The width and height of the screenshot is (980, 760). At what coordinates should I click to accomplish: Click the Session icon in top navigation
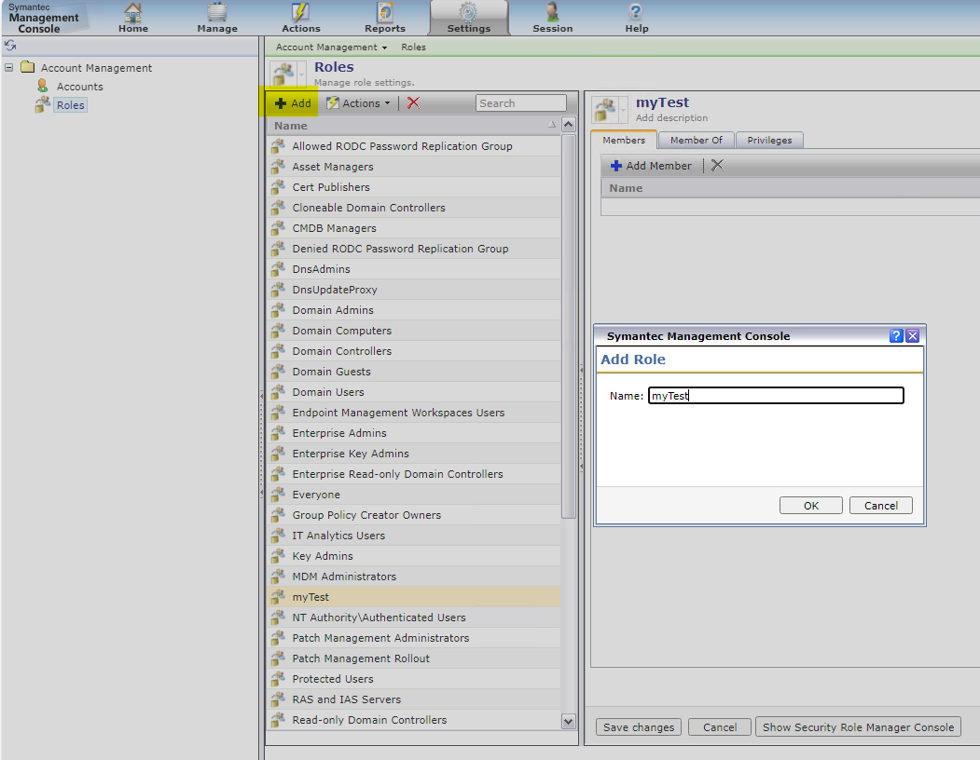(x=552, y=13)
